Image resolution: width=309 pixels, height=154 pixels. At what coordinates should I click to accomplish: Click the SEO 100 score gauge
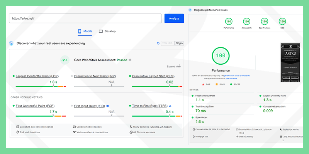[x=282, y=22]
